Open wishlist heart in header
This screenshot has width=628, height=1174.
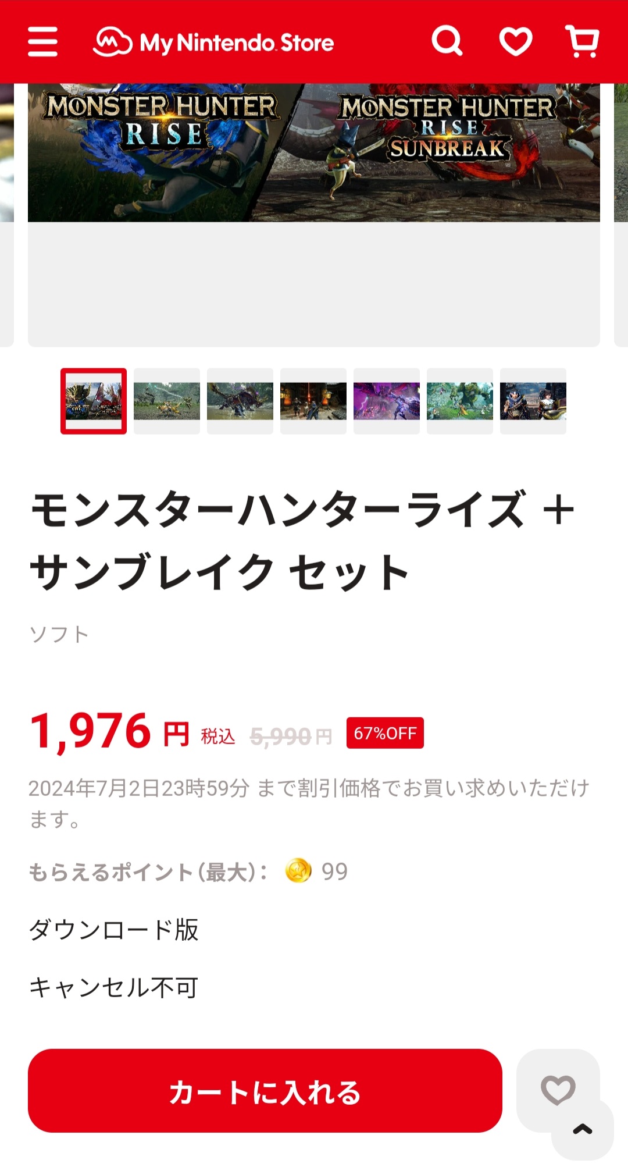[516, 41]
